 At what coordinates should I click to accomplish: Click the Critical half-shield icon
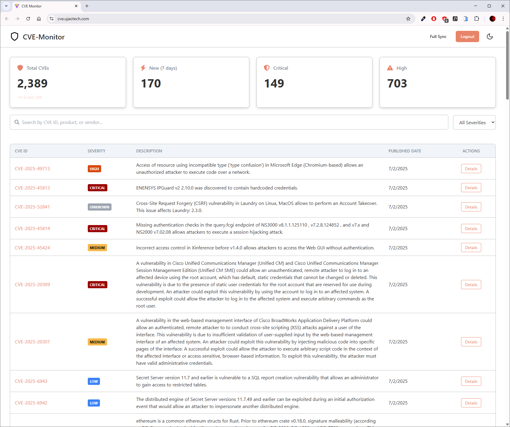coord(267,68)
